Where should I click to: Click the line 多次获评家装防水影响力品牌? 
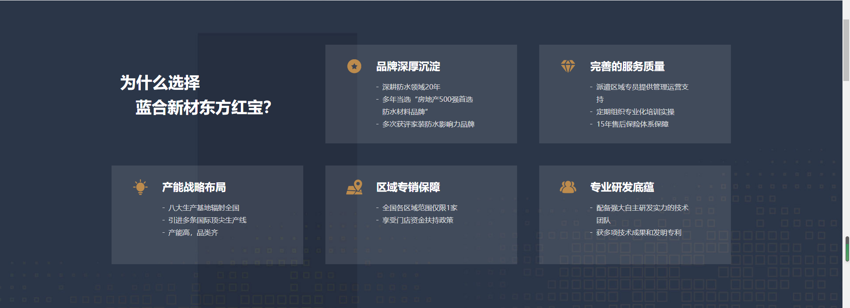pyautogui.click(x=428, y=124)
